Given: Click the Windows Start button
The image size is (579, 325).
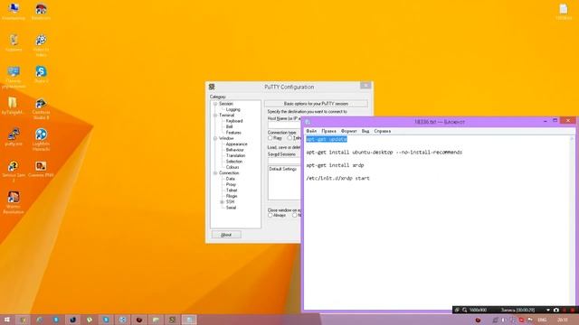Looking at the screenshot, I should pyautogui.click(x=7, y=320).
